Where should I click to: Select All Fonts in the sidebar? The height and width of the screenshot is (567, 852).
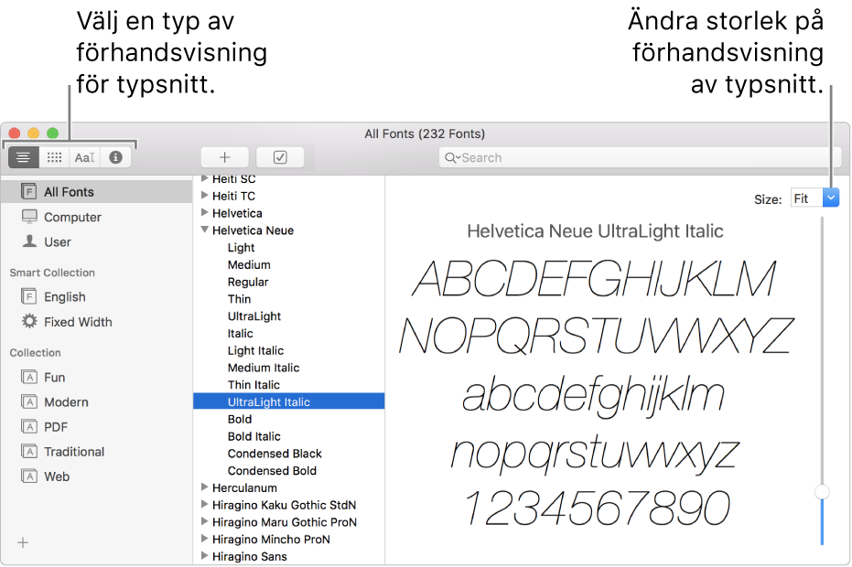click(x=97, y=192)
